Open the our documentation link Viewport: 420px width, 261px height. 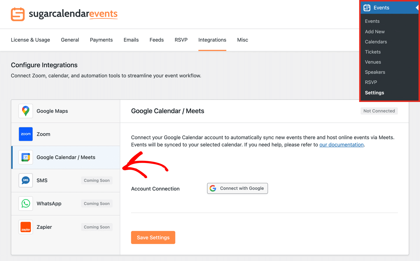(x=342, y=145)
